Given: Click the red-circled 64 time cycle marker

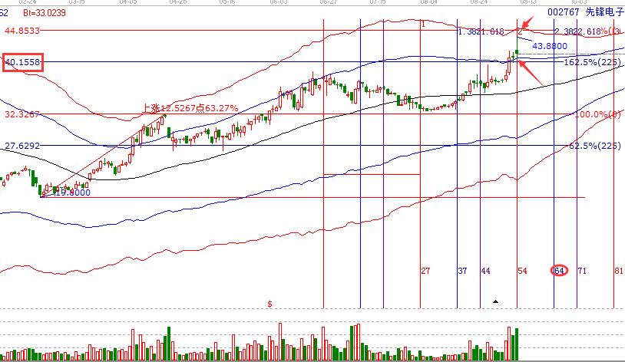Looking at the screenshot, I should point(559,271).
